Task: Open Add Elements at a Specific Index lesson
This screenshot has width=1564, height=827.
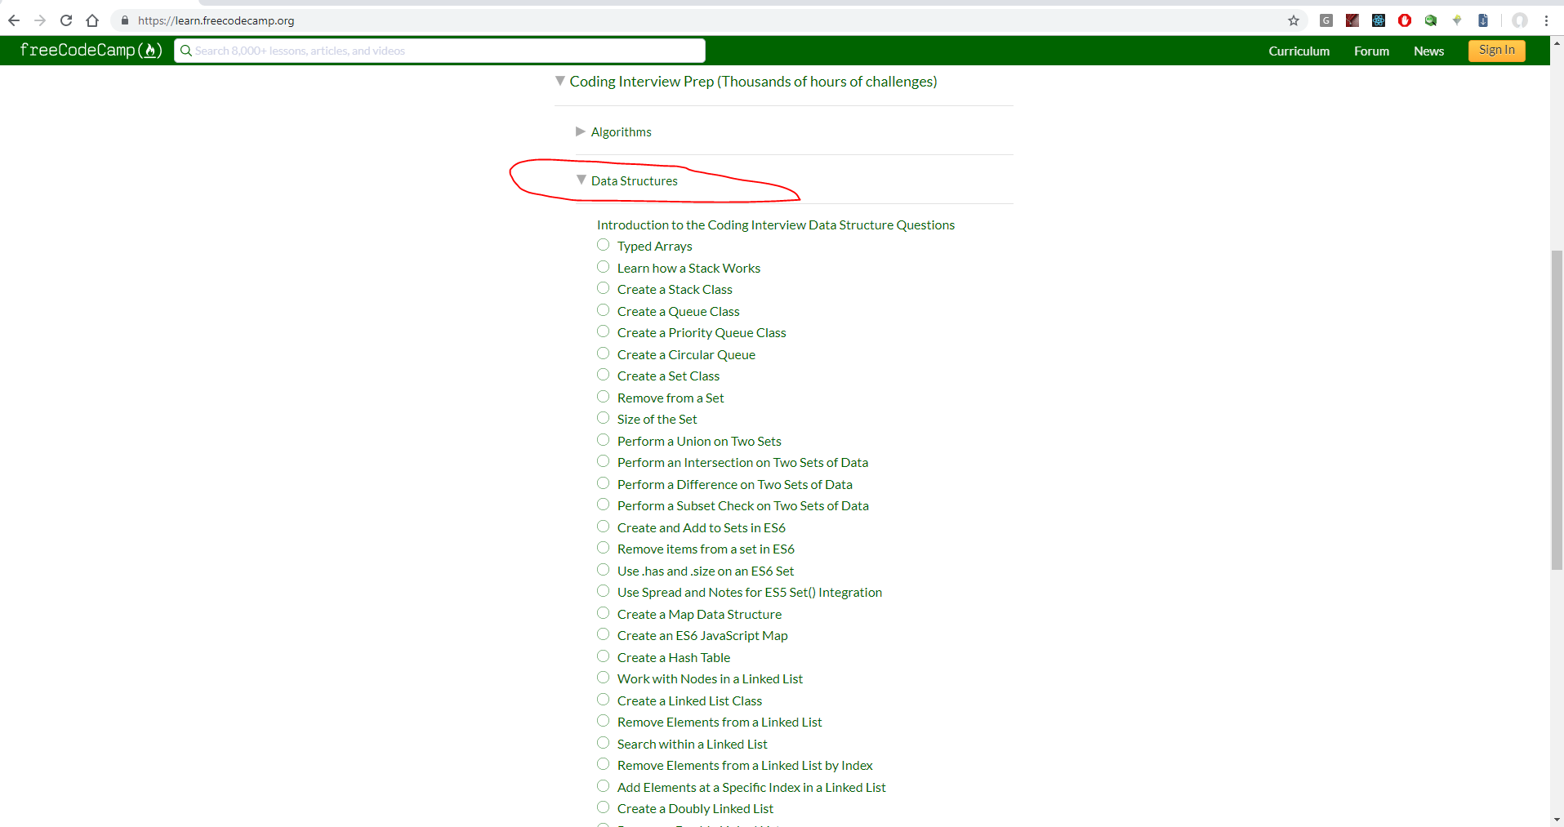Action: (x=751, y=787)
